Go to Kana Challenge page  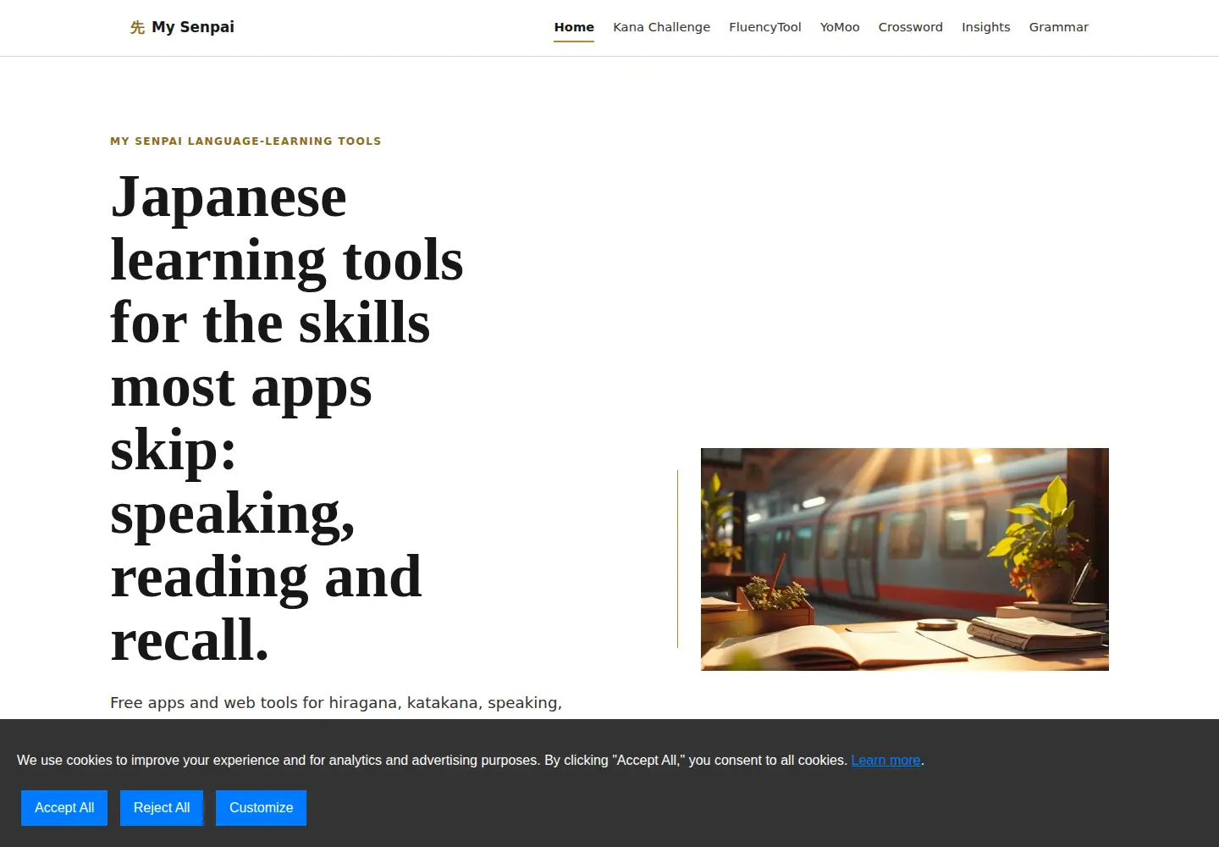(x=661, y=27)
